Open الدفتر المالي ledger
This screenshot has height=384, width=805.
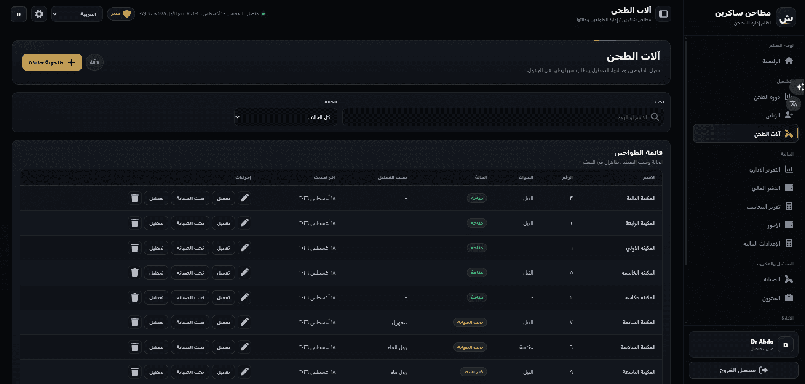click(x=746, y=188)
